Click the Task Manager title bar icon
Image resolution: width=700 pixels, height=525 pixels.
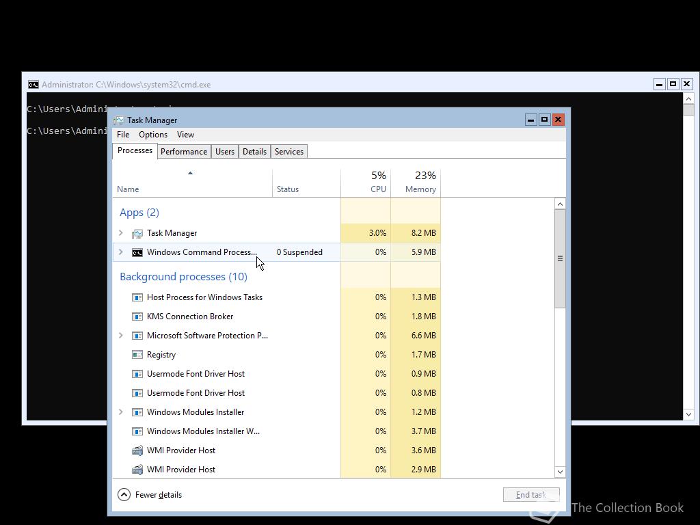pos(119,120)
